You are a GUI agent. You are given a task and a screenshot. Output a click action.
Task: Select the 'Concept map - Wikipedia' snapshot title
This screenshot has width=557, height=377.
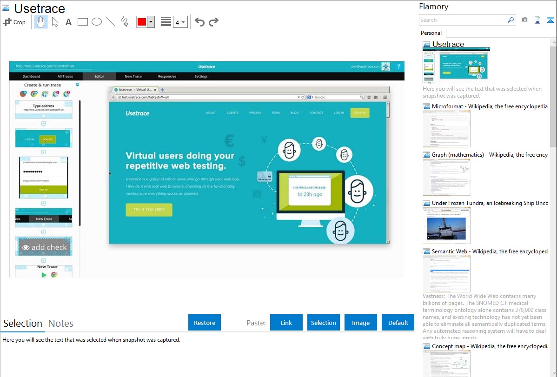point(490,346)
